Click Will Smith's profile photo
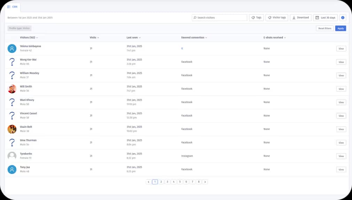The height and width of the screenshot is (200, 352). click(x=12, y=89)
